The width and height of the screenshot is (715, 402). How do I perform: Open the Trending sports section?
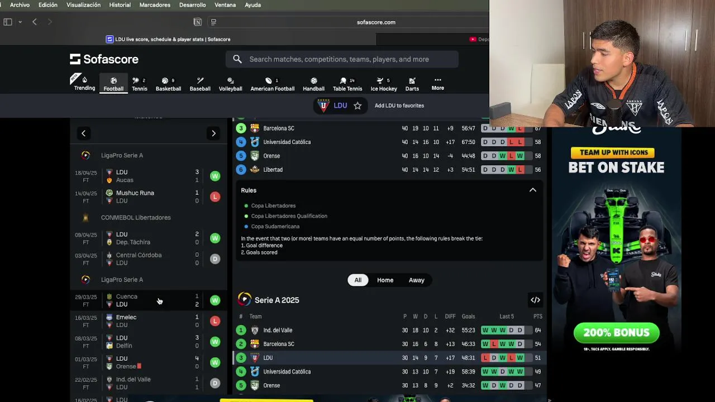(84, 84)
